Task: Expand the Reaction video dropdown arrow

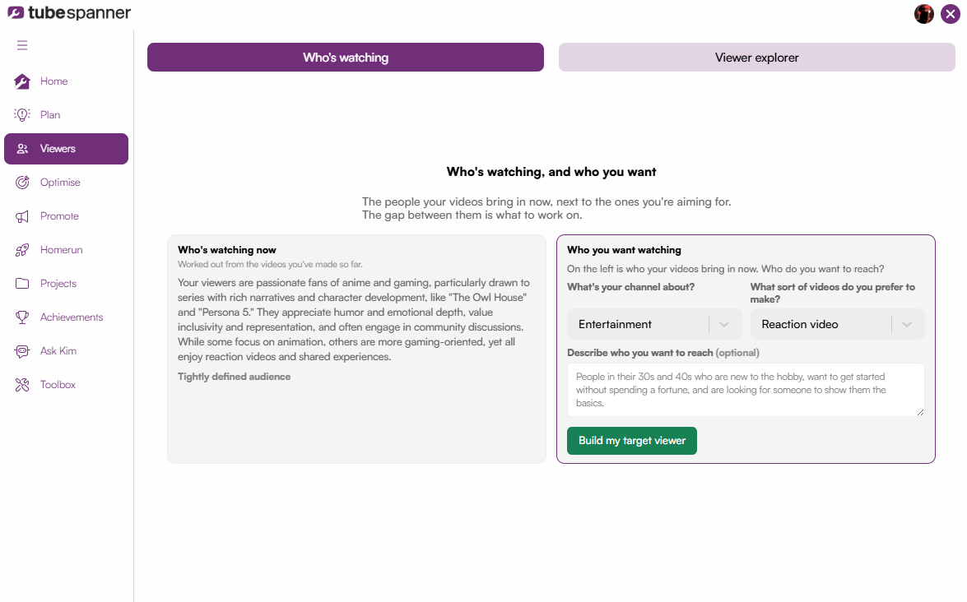Action: (907, 324)
